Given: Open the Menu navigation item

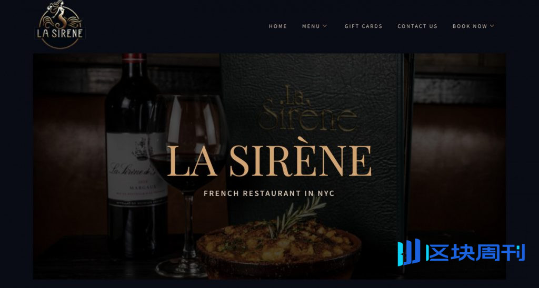Looking at the screenshot, I should [x=311, y=26].
